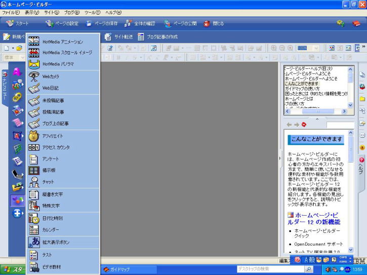
Task: Click the アクセス カウンタ 001 icon
Action: 34,147
